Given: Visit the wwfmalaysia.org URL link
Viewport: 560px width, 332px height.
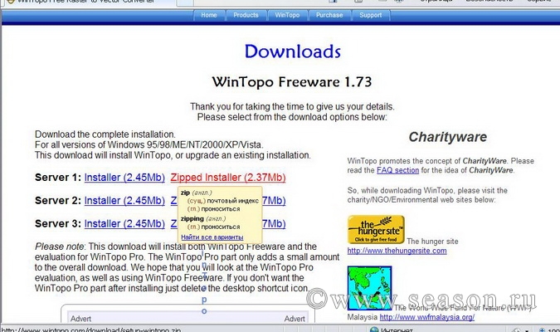Looking at the screenshot, I should (x=426, y=317).
